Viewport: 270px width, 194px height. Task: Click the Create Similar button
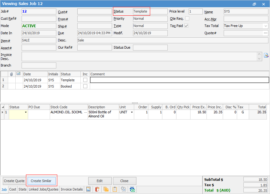tap(41, 181)
